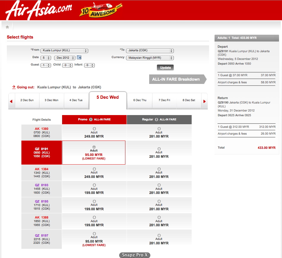This screenshot has width=282, height=258.
Task: Select AK 1380 promo fare 249.00 MYR
Action: tap(94, 129)
